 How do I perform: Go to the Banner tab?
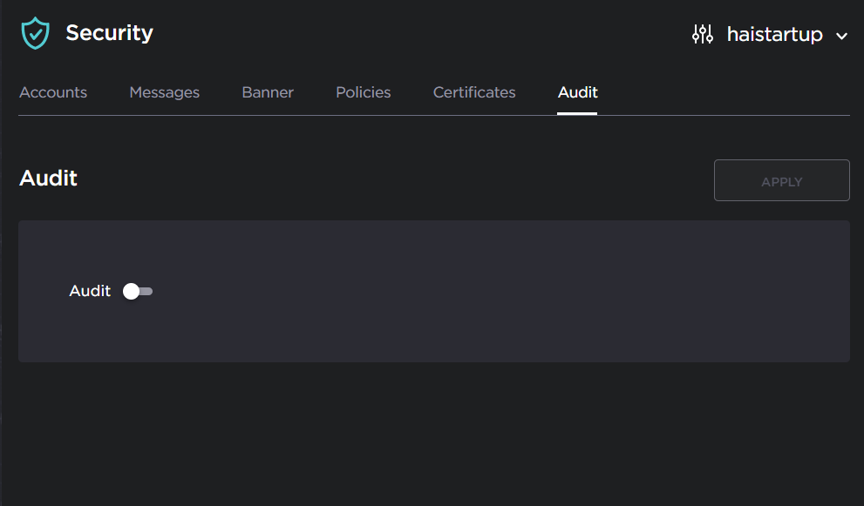[x=268, y=92]
